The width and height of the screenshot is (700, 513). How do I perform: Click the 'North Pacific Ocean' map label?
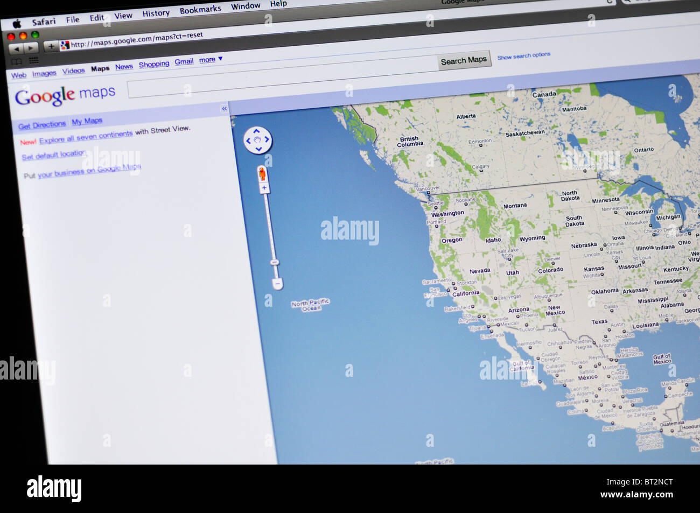point(310,305)
